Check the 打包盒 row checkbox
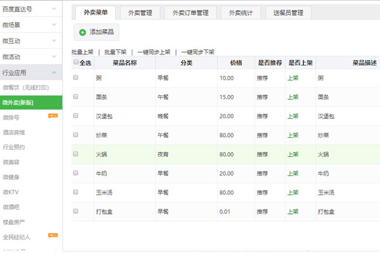 coord(75,211)
